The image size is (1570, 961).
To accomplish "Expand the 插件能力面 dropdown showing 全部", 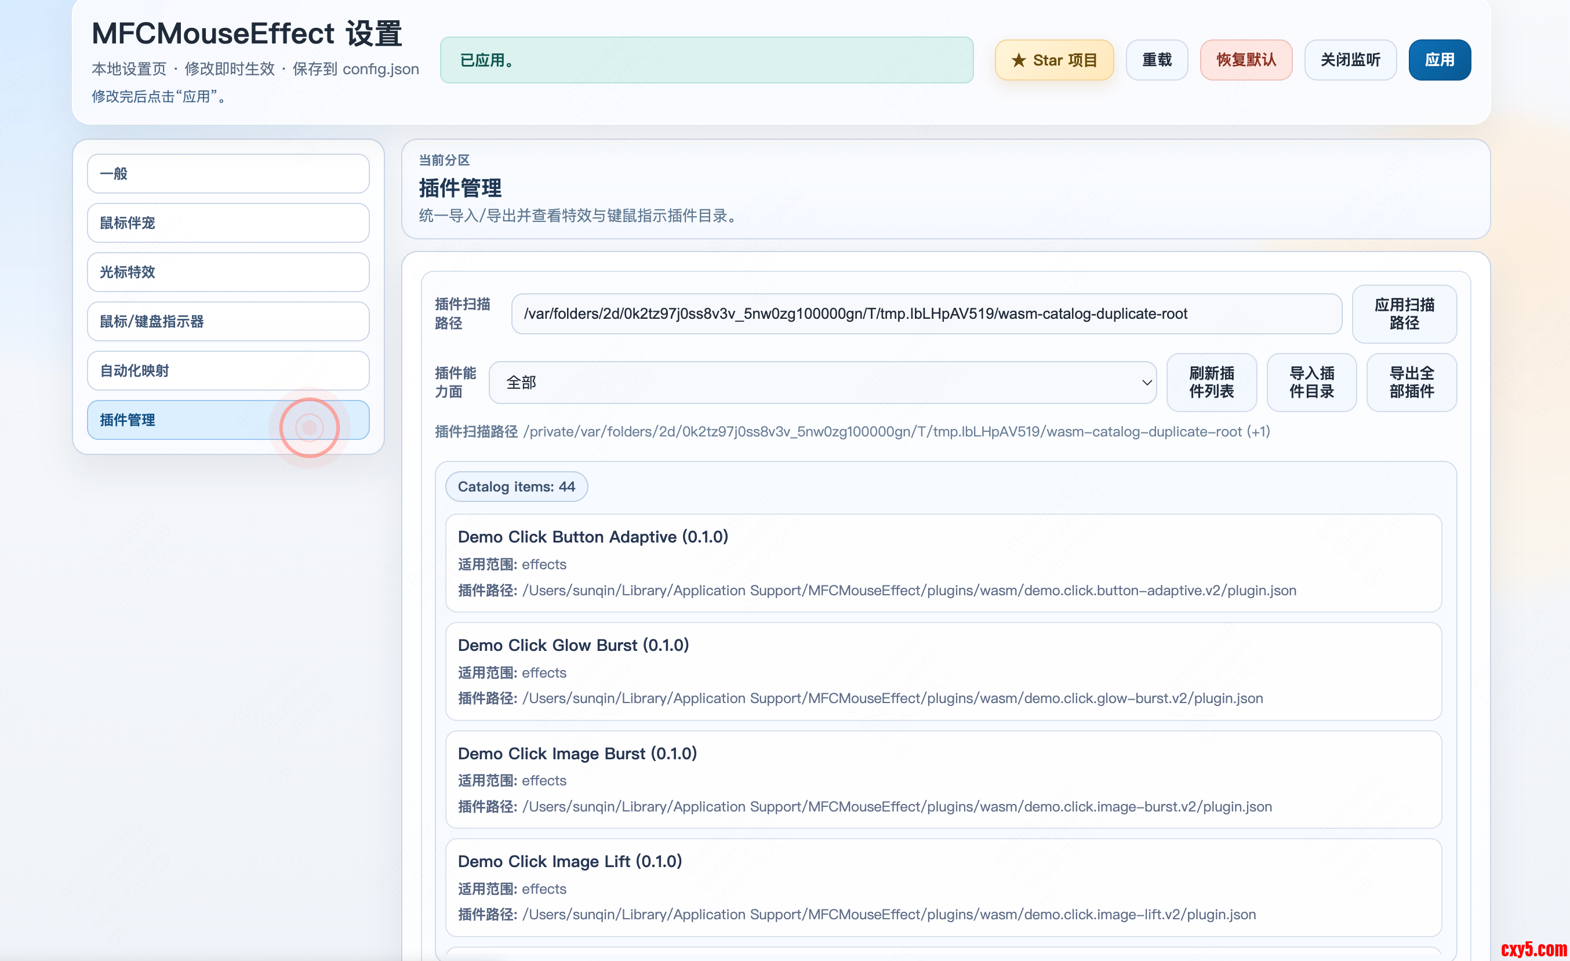I will [822, 382].
